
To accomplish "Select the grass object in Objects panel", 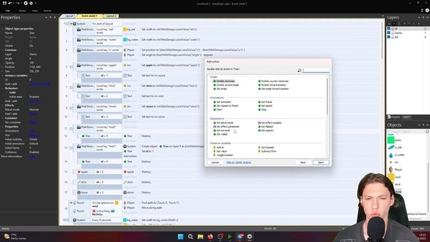I will click(x=394, y=140).
